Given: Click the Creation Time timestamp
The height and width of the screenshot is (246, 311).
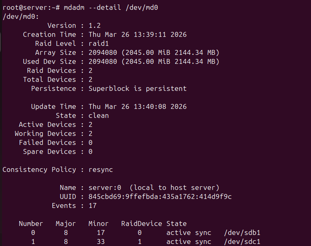Looking at the screenshot, I should (x=137, y=35).
